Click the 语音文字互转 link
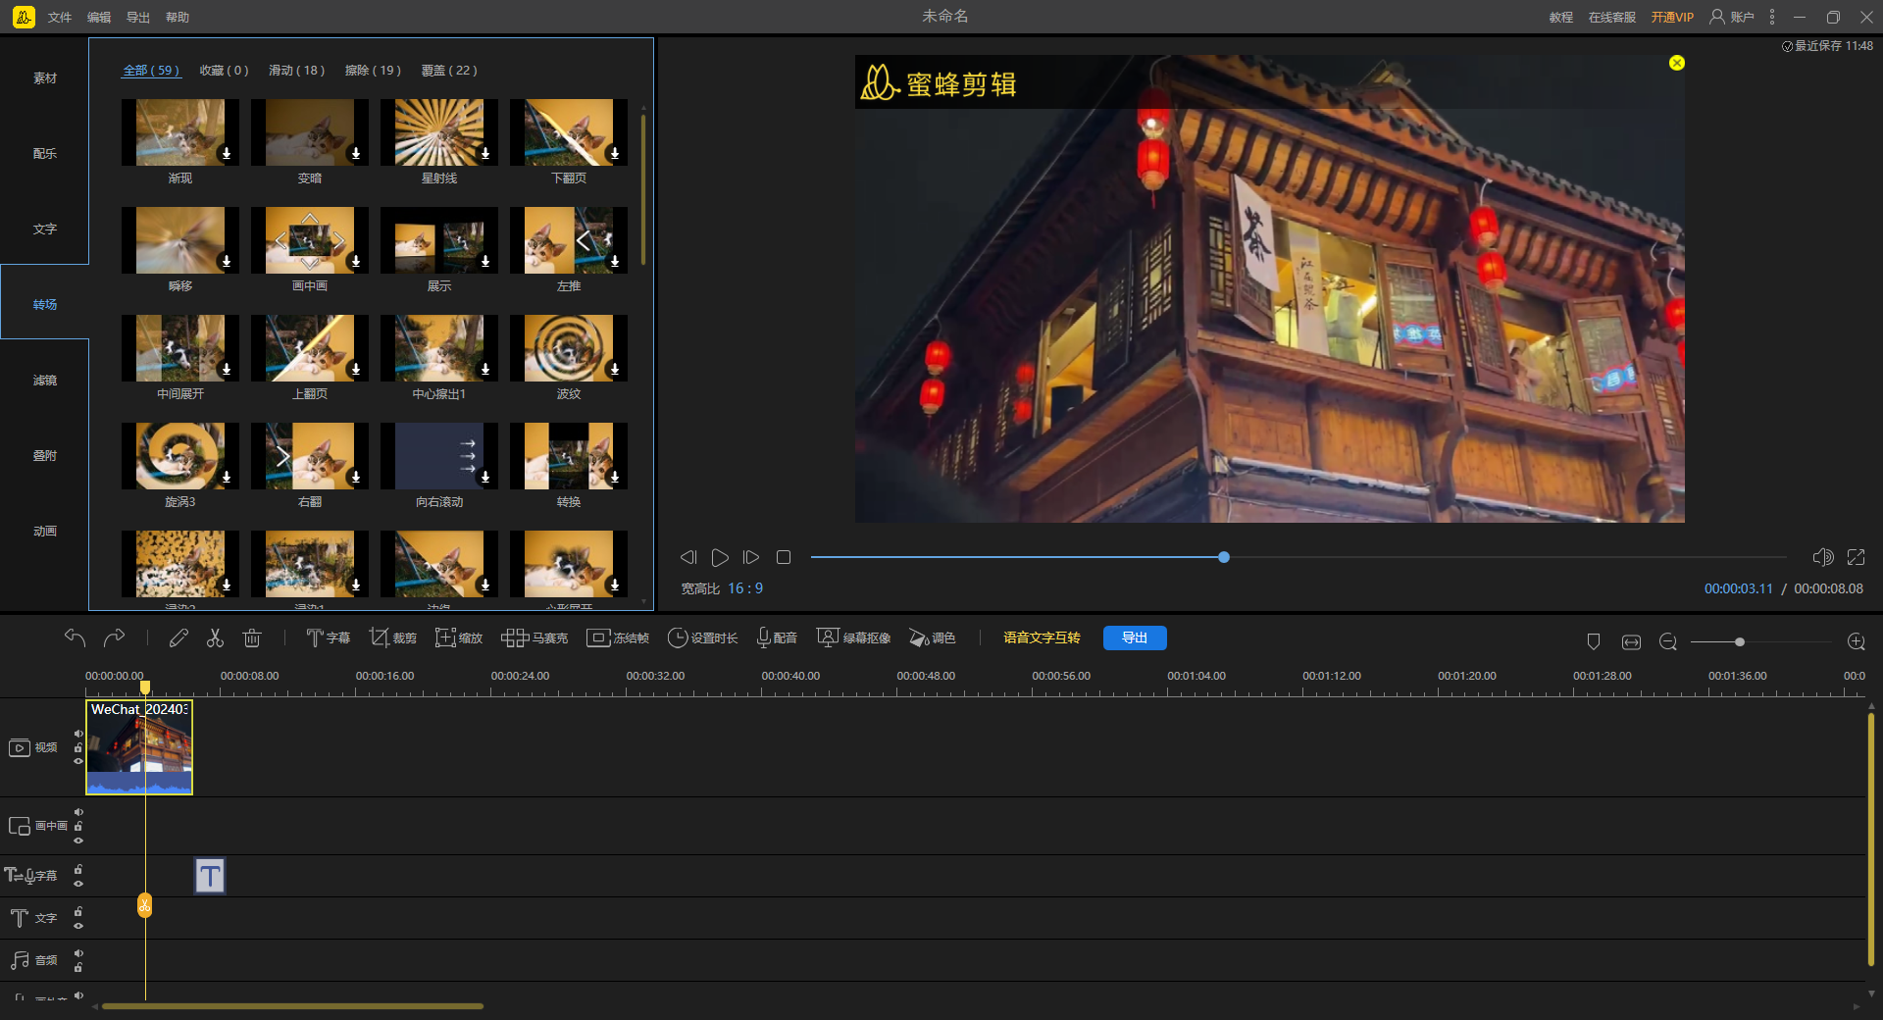Image resolution: width=1883 pixels, height=1020 pixels. click(x=1042, y=638)
